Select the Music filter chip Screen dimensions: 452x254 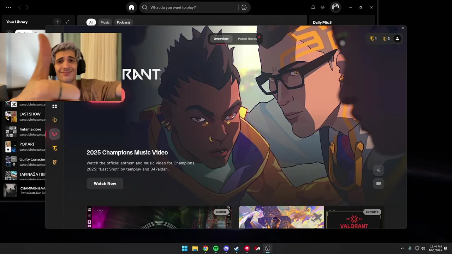click(x=105, y=22)
